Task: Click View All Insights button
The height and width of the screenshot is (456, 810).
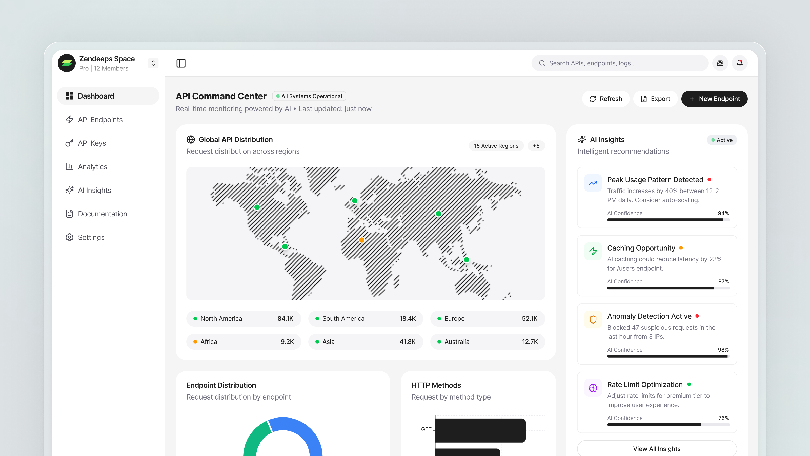Action: 657,448
